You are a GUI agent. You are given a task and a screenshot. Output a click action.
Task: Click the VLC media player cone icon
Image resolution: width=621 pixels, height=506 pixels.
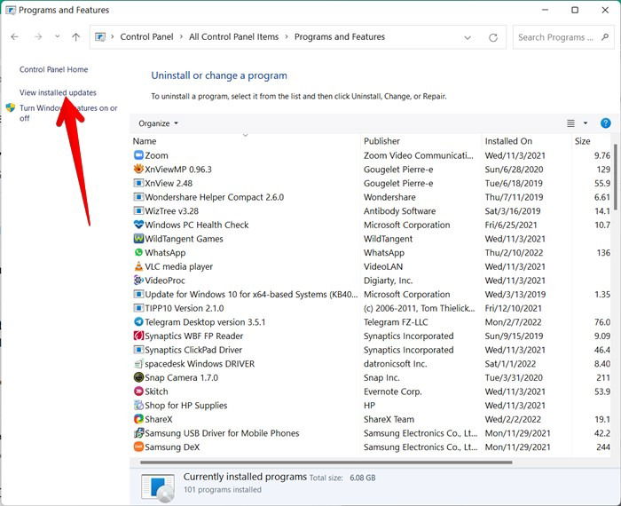coord(138,266)
